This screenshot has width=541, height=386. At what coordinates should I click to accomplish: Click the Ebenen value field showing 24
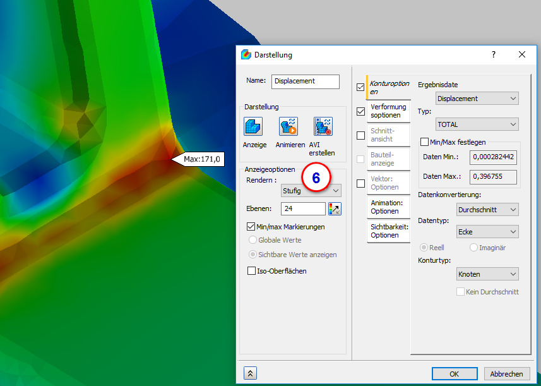click(303, 208)
